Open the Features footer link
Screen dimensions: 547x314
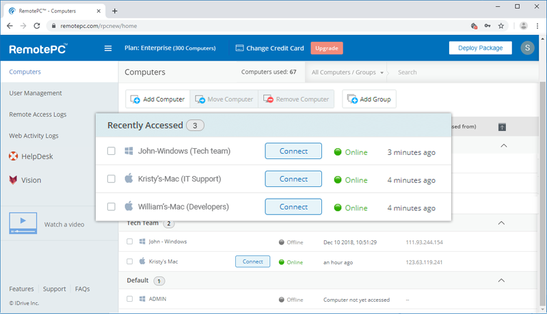click(21, 289)
